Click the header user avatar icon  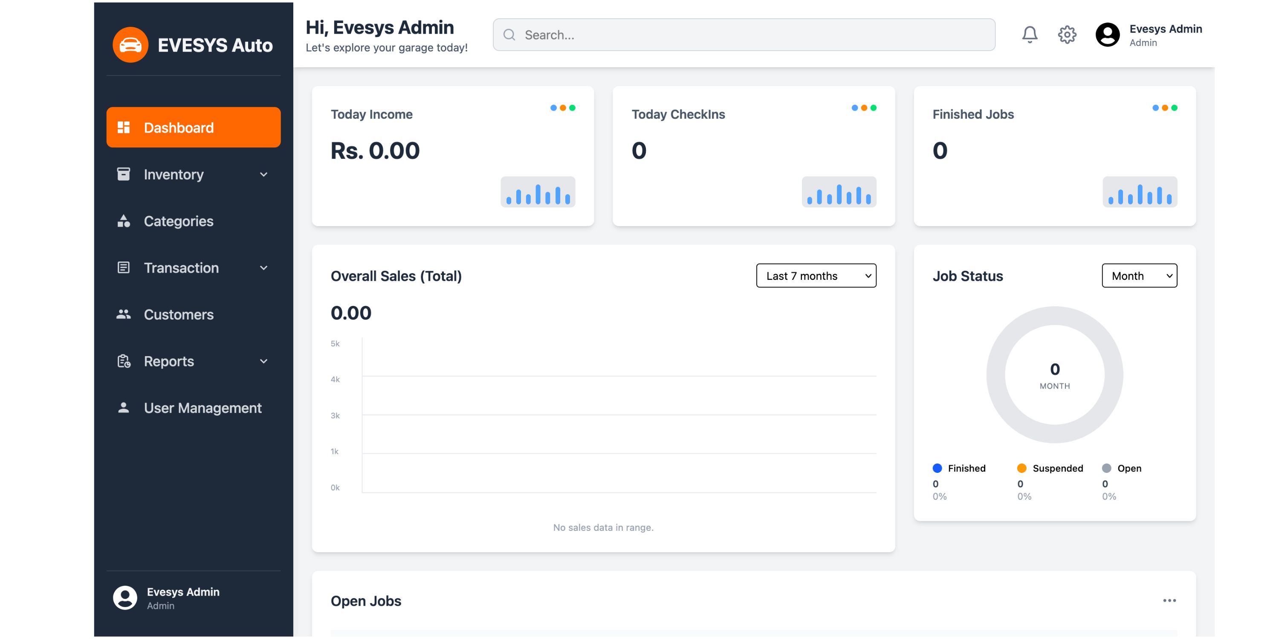tap(1107, 35)
